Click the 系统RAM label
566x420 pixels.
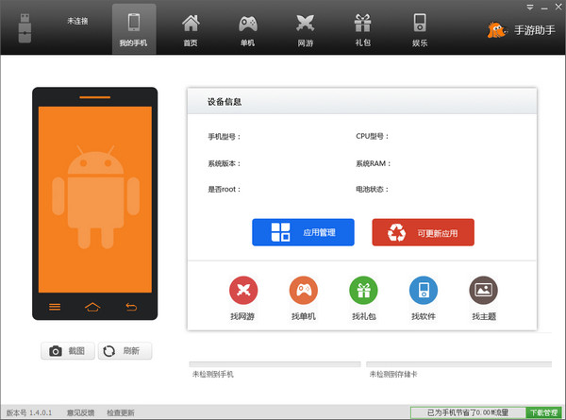coord(374,163)
